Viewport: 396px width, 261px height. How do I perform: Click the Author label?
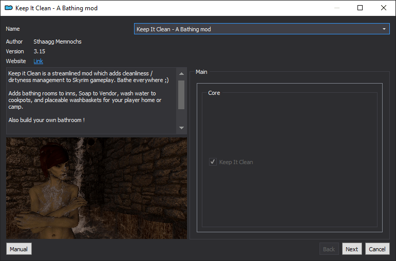[x=14, y=42]
